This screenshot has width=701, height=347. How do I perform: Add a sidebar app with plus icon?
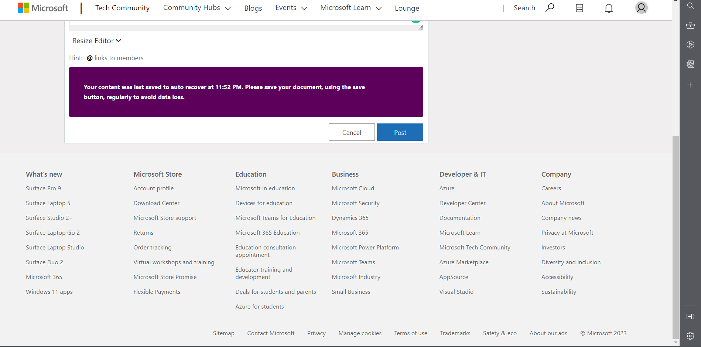(x=690, y=85)
